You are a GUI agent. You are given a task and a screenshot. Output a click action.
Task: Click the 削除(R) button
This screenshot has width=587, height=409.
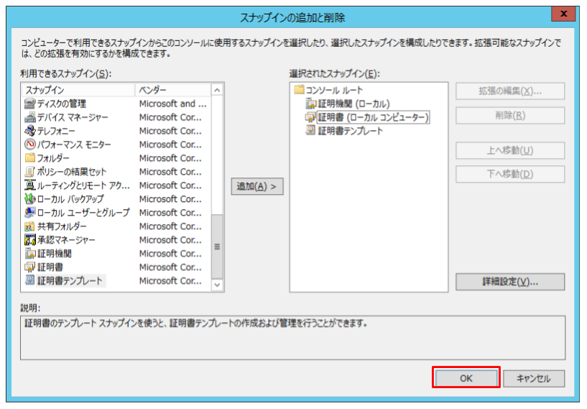click(x=510, y=115)
